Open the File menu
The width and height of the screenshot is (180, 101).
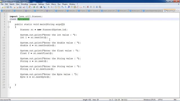click(x=2, y=4)
